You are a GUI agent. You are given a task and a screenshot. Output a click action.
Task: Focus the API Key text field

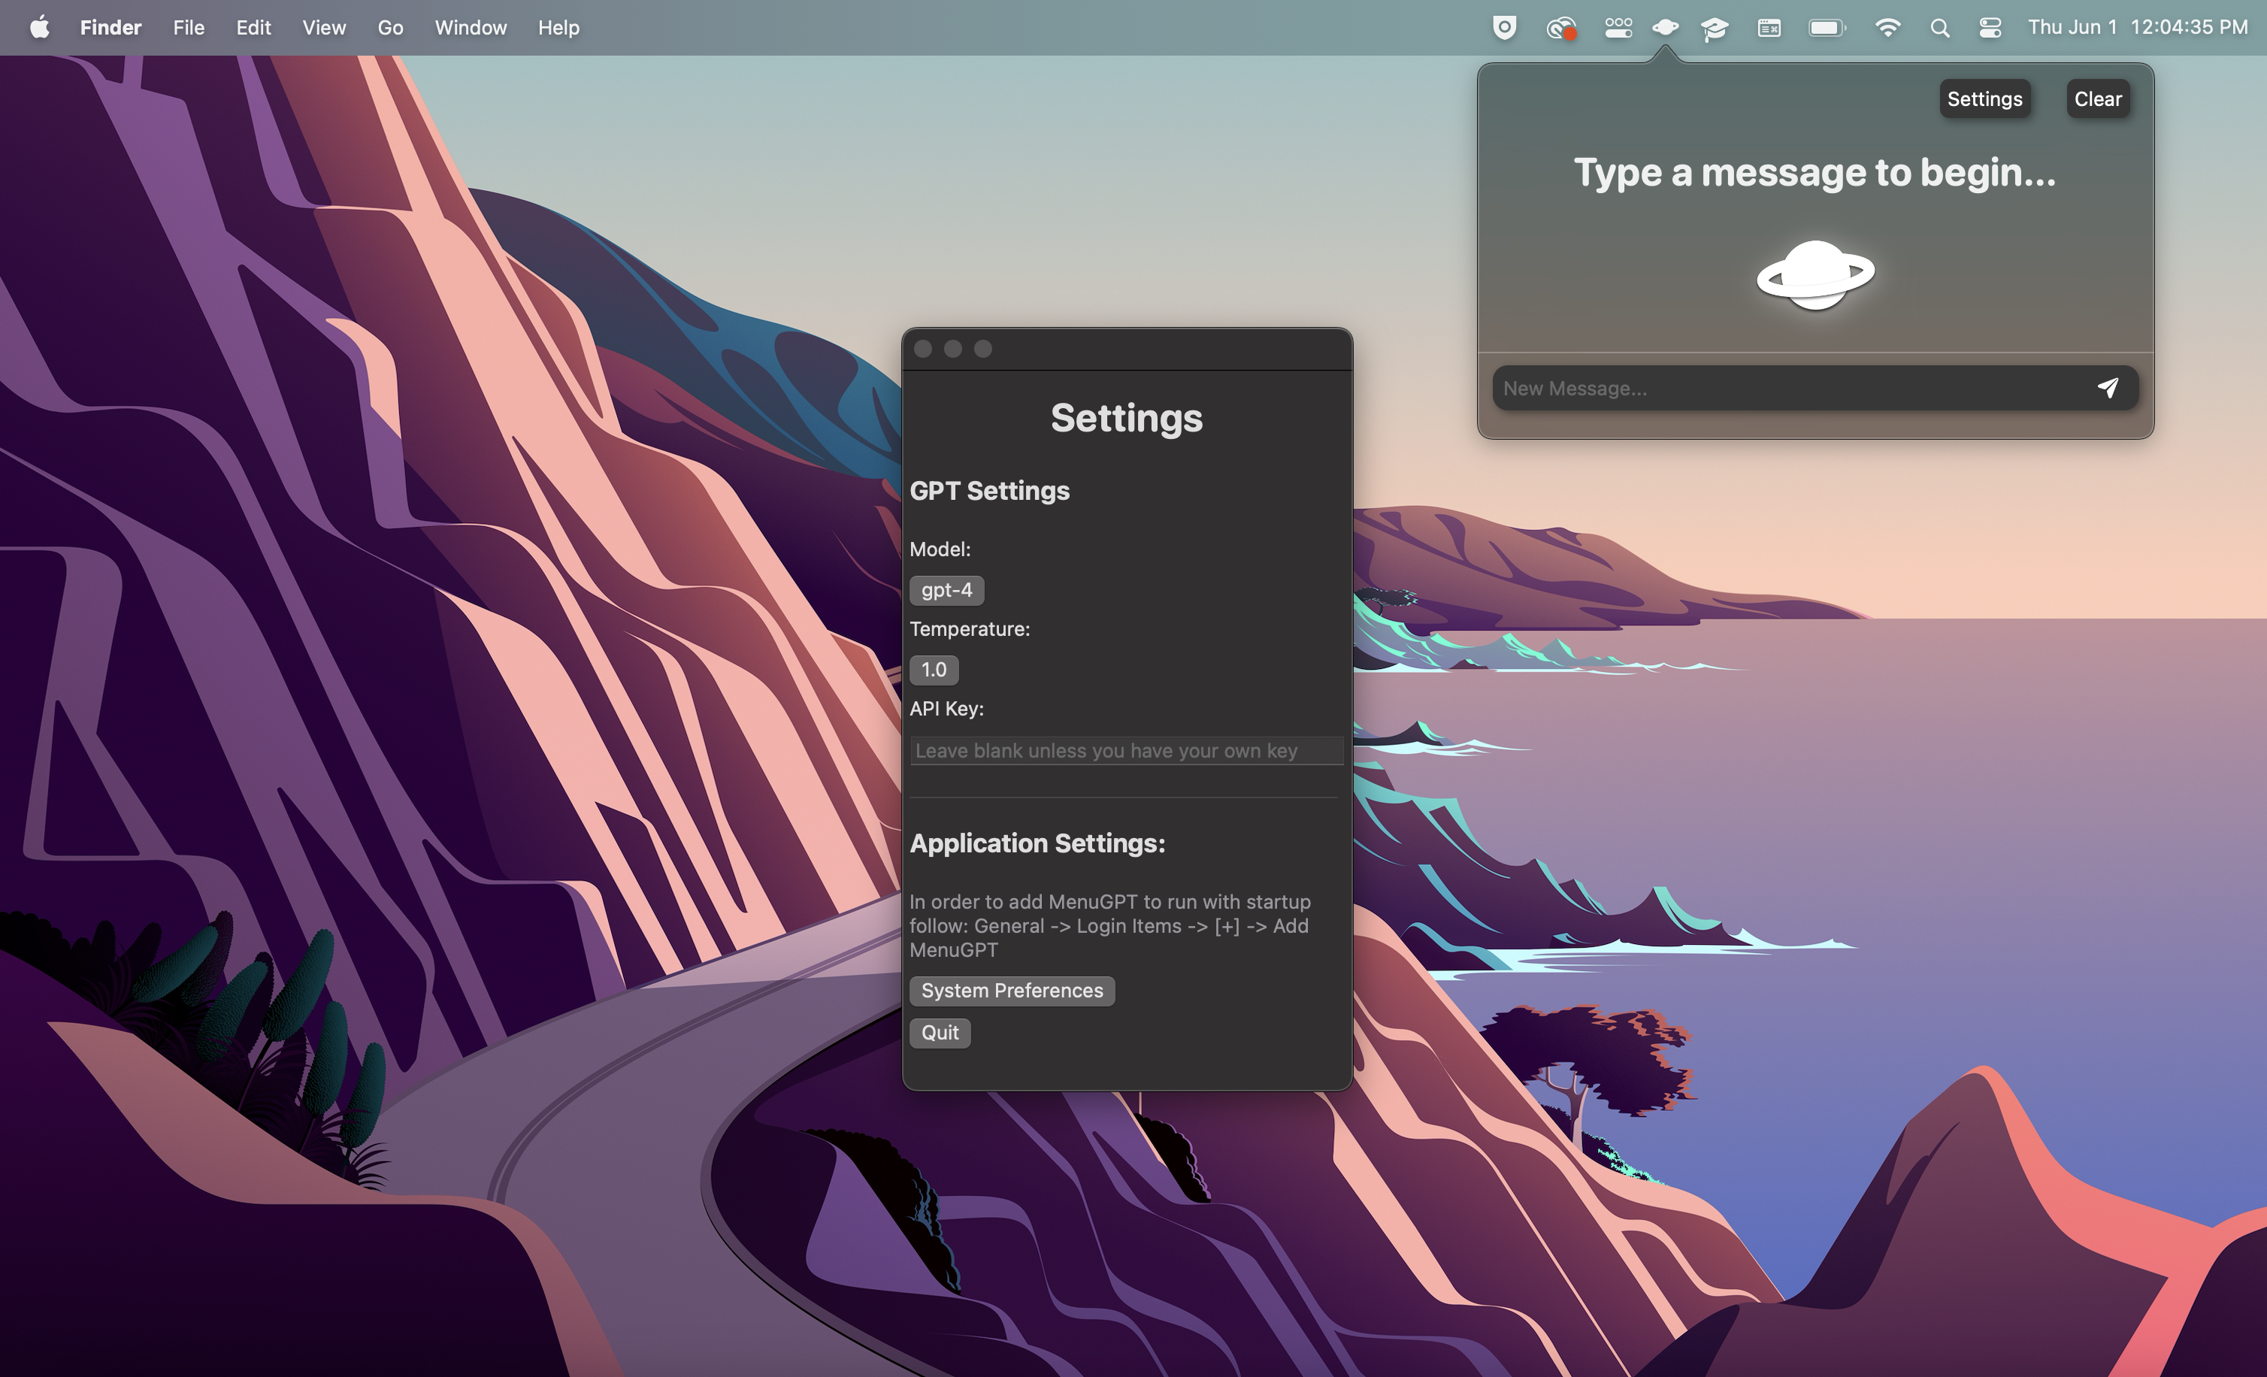[1126, 751]
